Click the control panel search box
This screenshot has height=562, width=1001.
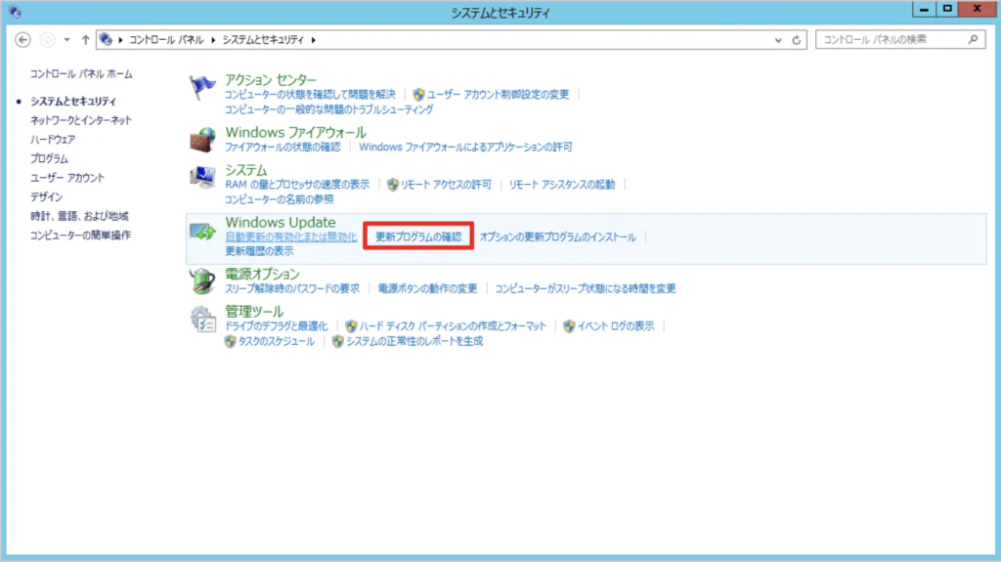pyautogui.click(x=890, y=40)
